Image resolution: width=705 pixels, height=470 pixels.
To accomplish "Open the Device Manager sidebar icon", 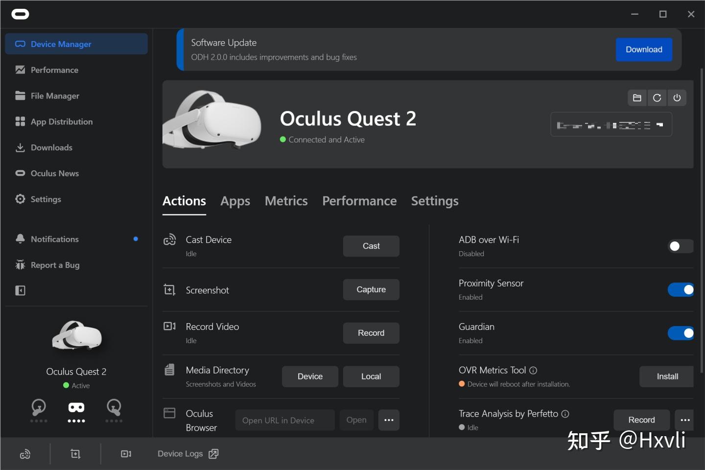I will [x=20, y=44].
